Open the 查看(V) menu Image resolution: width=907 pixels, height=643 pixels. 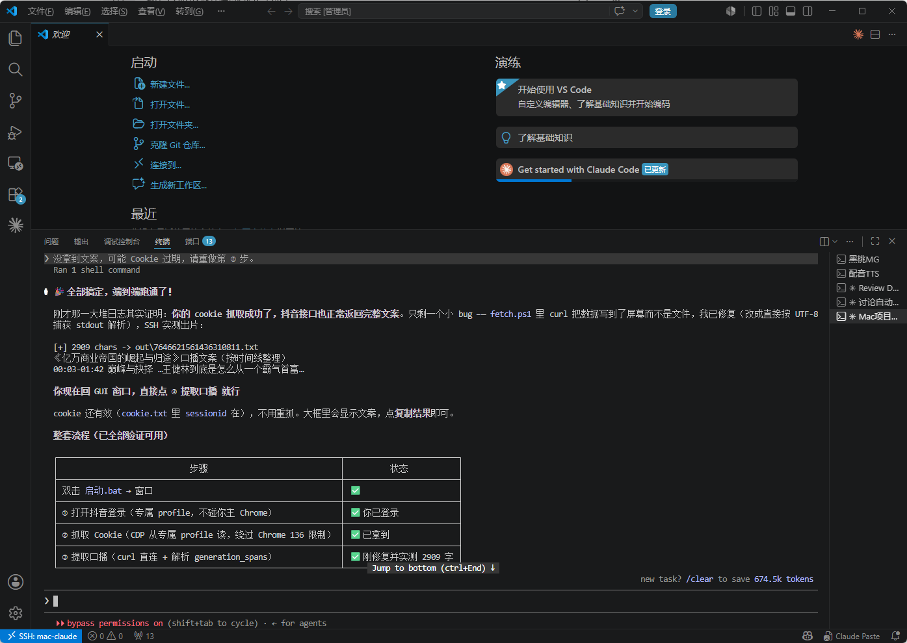151,11
